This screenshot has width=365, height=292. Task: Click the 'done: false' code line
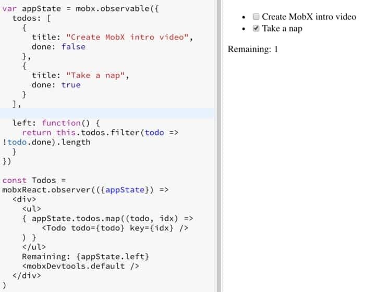tap(58, 47)
